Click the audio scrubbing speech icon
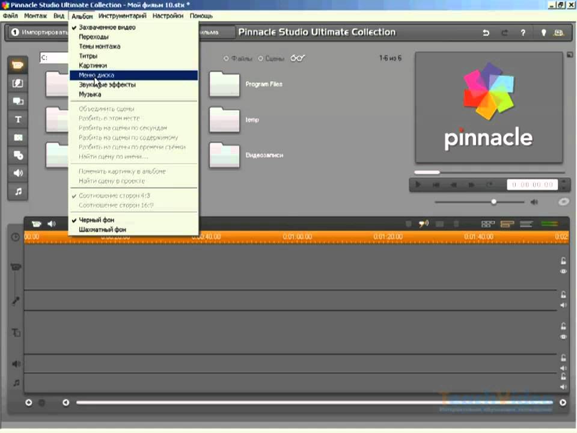This screenshot has width=577, height=433. (424, 224)
